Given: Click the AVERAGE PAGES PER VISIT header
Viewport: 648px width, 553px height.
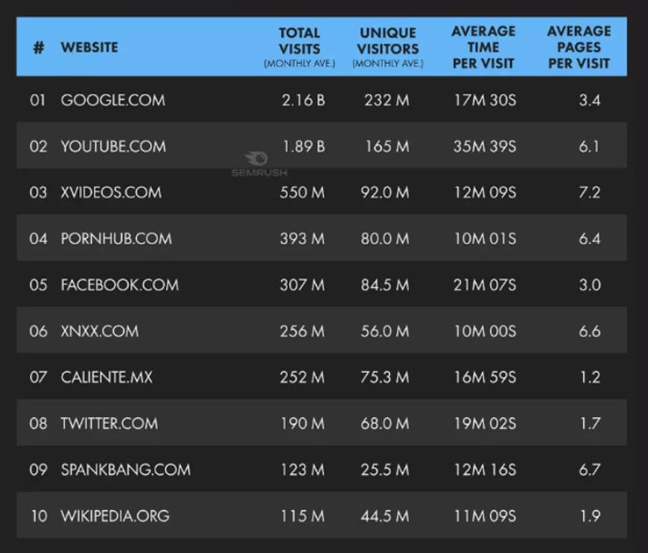Looking at the screenshot, I should click(x=579, y=47).
